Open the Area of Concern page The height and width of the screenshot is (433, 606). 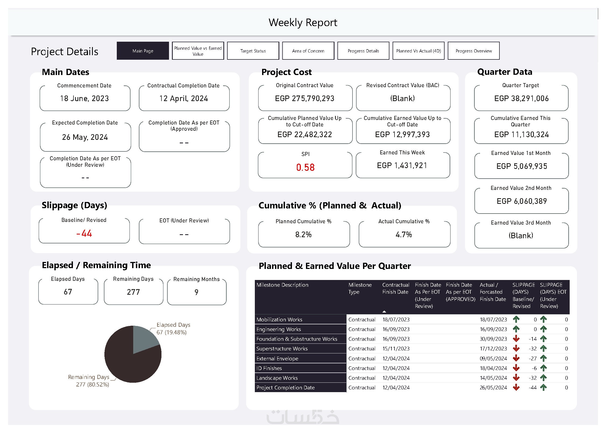click(308, 51)
